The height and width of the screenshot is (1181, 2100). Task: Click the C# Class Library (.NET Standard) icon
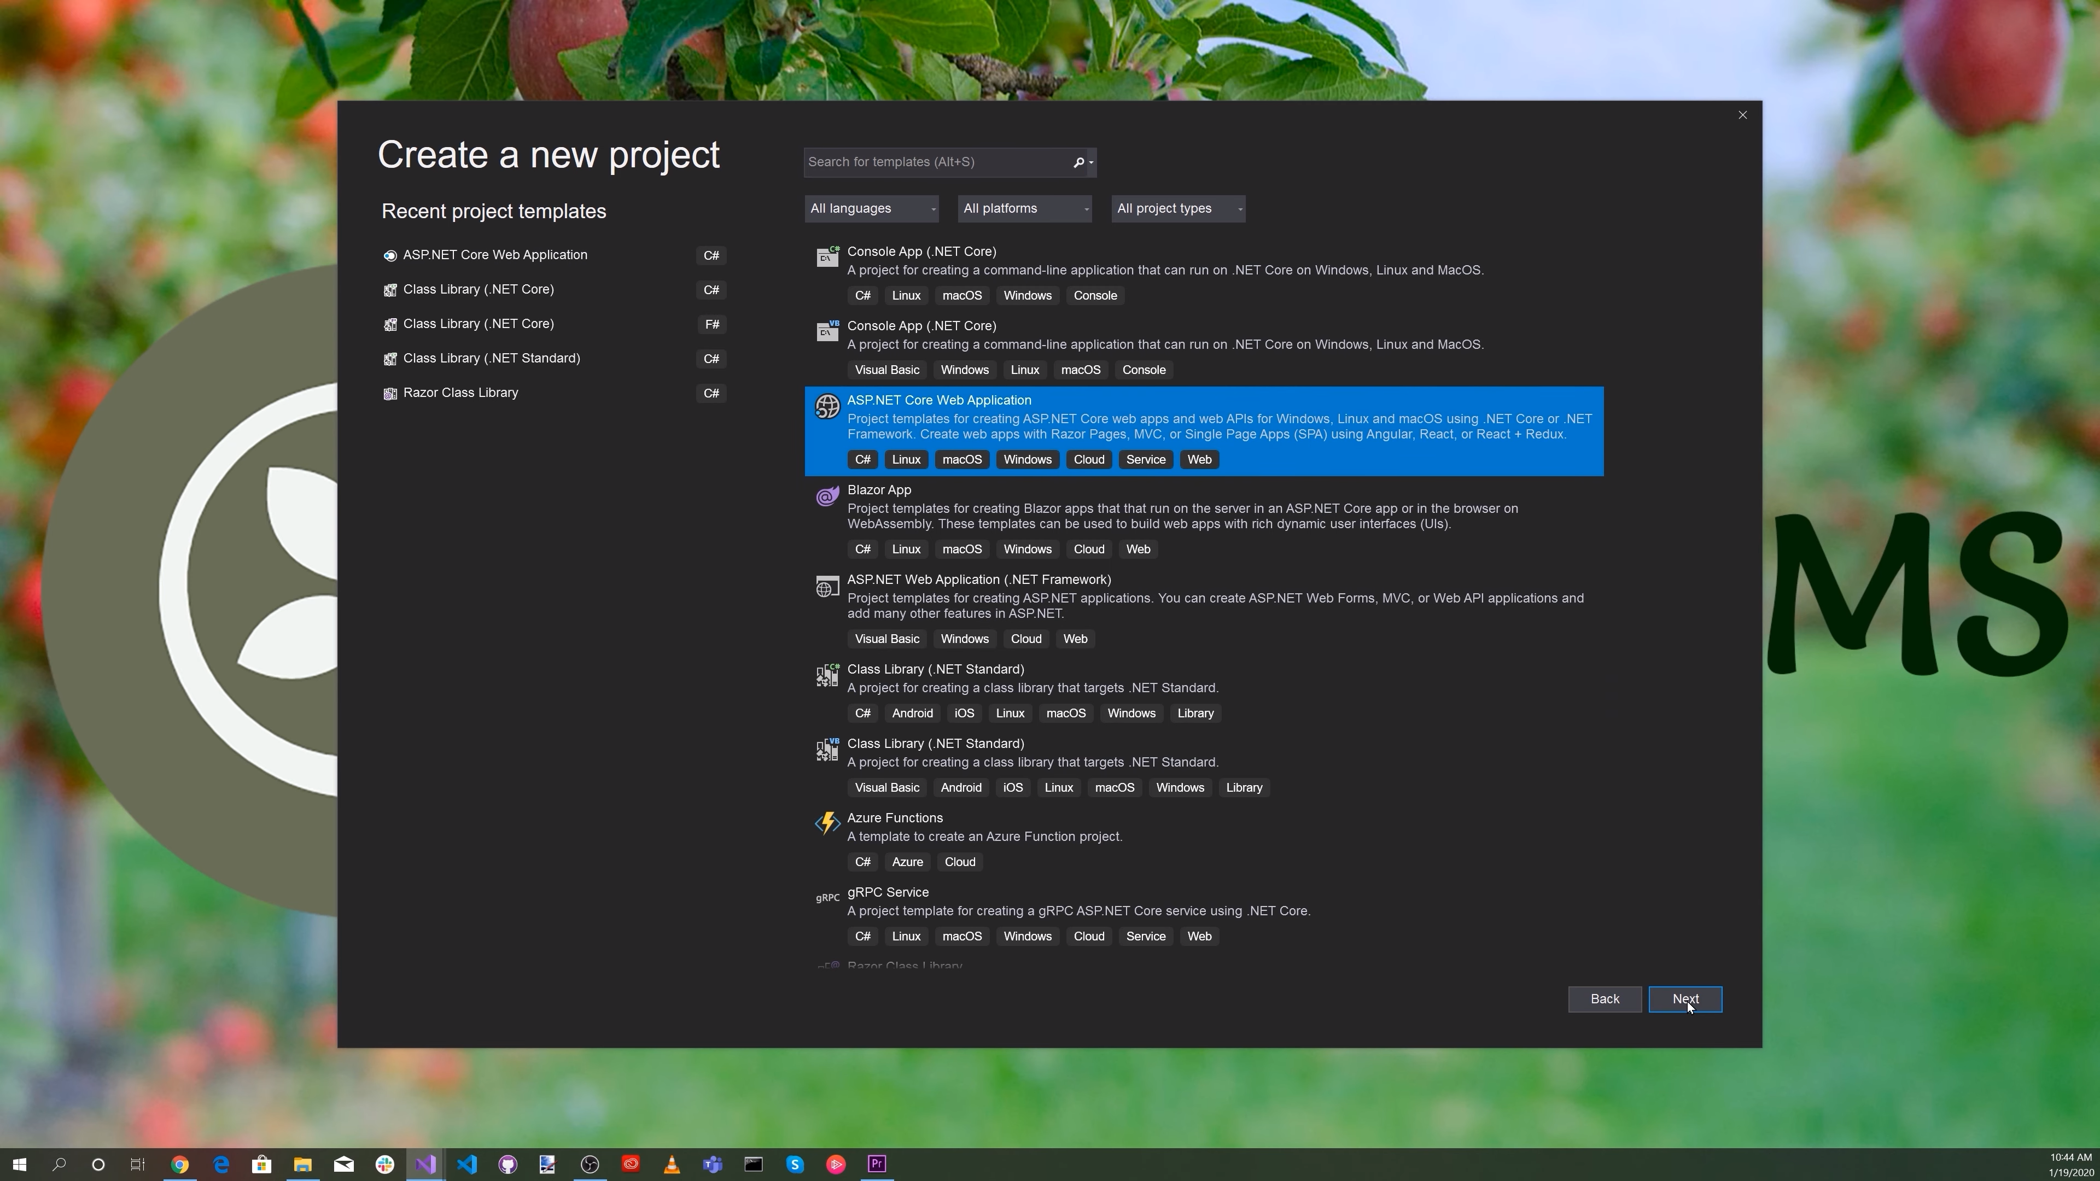827,675
